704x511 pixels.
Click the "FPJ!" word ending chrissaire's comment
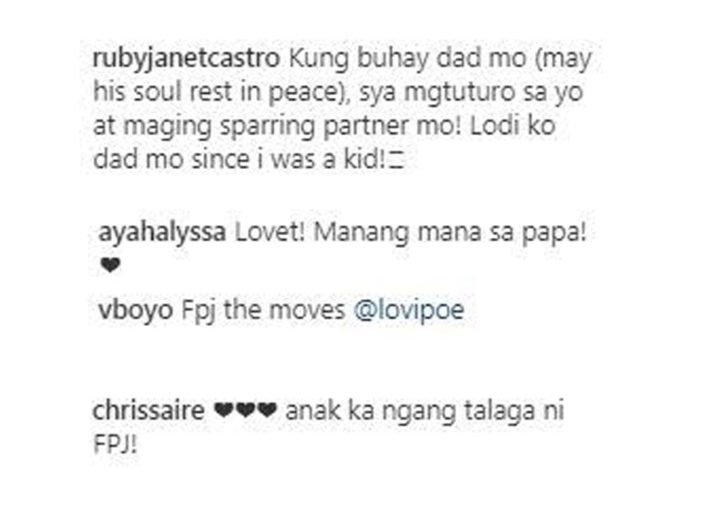click(x=115, y=445)
